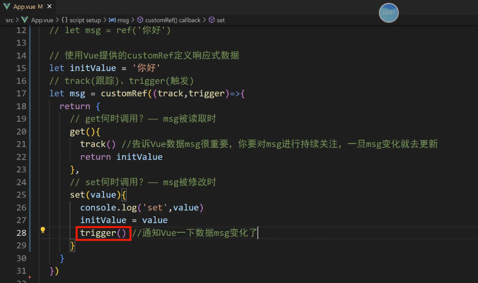Viewport: 478px width, 283px height.
Task: Click 'get(){' on line 20
Action: [85, 131]
